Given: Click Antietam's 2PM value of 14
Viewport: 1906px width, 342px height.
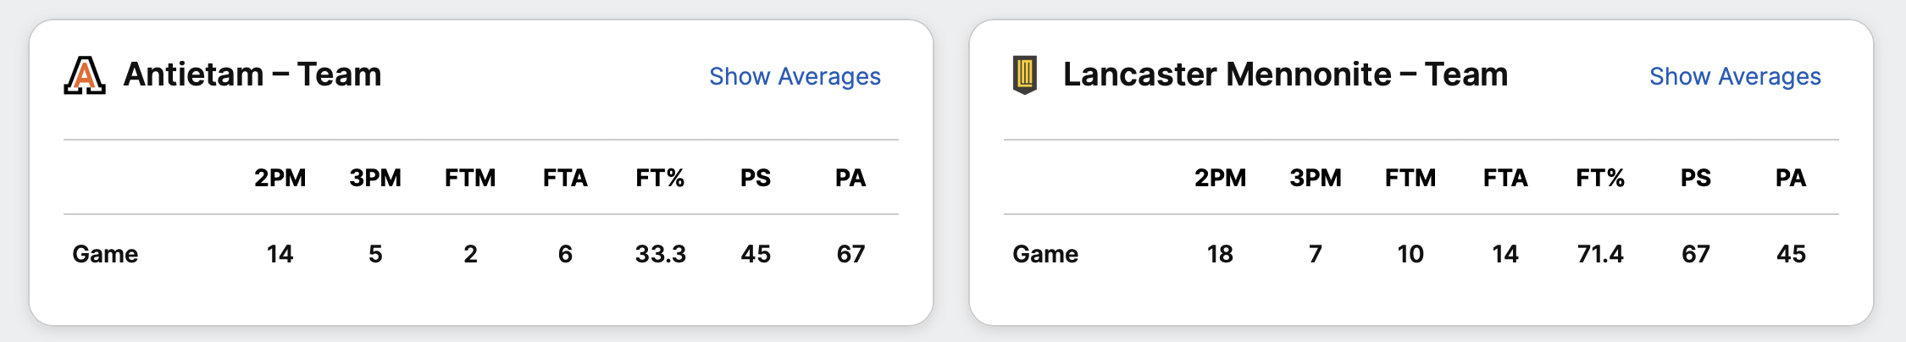Looking at the screenshot, I should (x=280, y=254).
